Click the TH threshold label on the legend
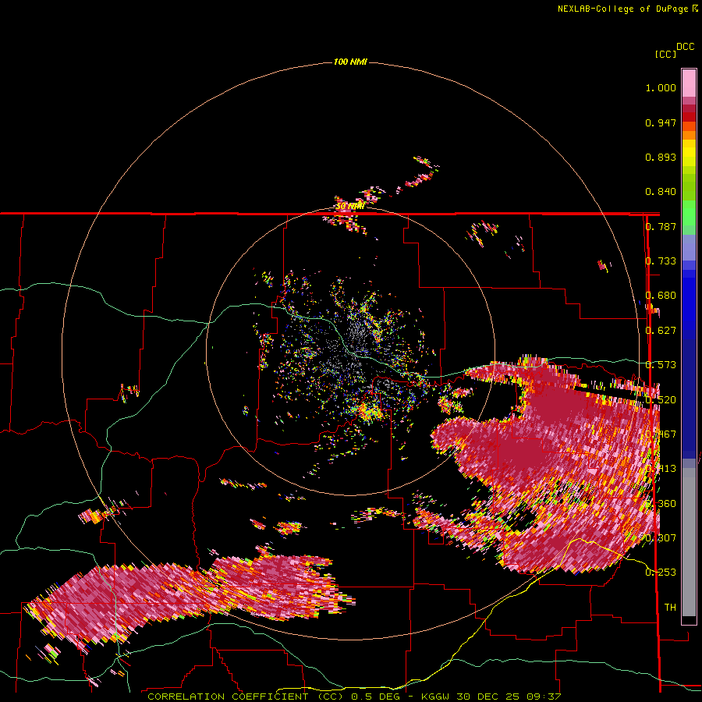Image resolution: width=702 pixels, height=702 pixels. pos(670,608)
